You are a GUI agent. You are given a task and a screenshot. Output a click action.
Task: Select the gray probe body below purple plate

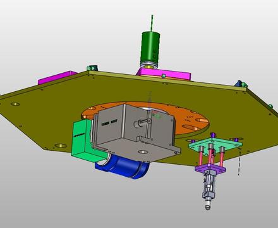pos(208,186)
